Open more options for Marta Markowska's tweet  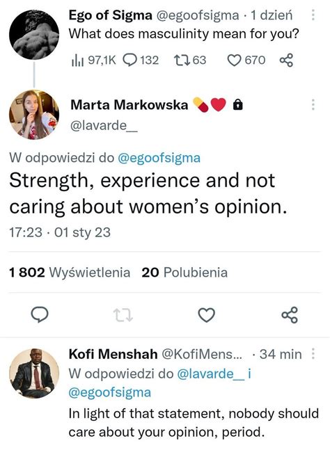[313, 105]
